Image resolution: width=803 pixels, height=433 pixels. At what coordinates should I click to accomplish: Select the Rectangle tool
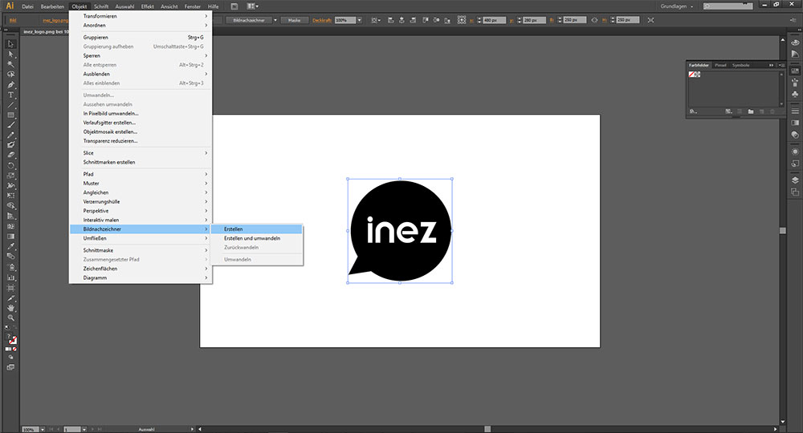(10, 115)
